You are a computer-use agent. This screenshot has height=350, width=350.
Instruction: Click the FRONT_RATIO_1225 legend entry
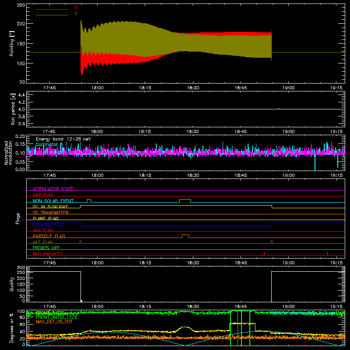point(56,317)
